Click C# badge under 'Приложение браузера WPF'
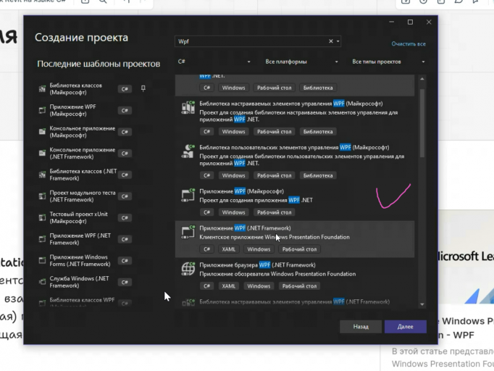Screen dimensions: 494x371 tap(206, 286)
